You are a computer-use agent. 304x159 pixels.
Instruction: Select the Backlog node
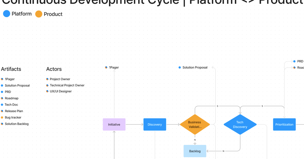coord(195,151)
